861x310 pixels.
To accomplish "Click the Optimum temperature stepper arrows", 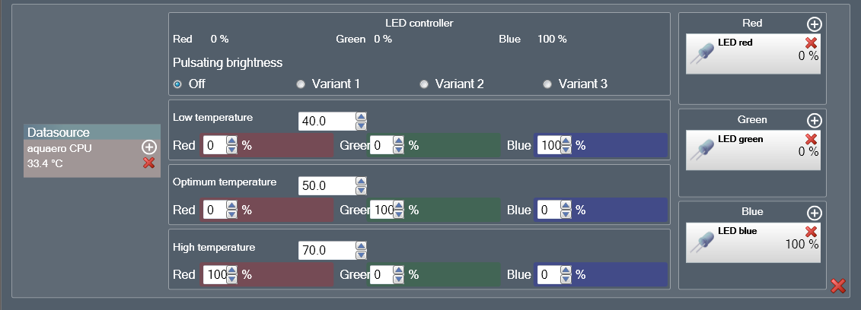I will coord(362,186).
